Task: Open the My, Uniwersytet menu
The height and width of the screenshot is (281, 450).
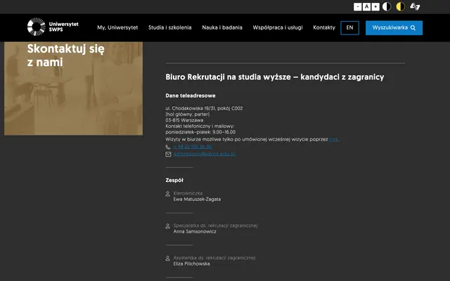Action: [x=117, y=27]
